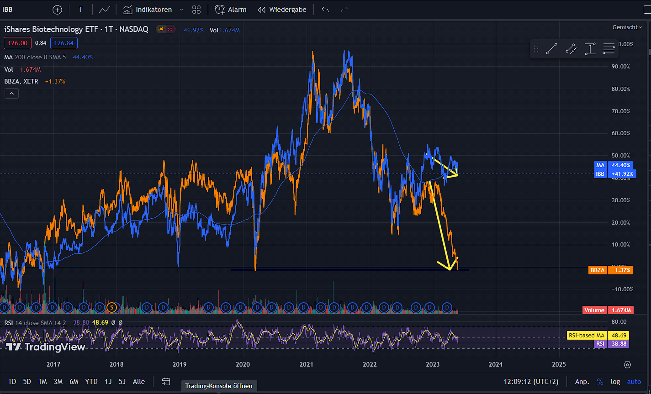Select the Fibonacci retracement lines tool
651x394 pixels.
(609, 49)
